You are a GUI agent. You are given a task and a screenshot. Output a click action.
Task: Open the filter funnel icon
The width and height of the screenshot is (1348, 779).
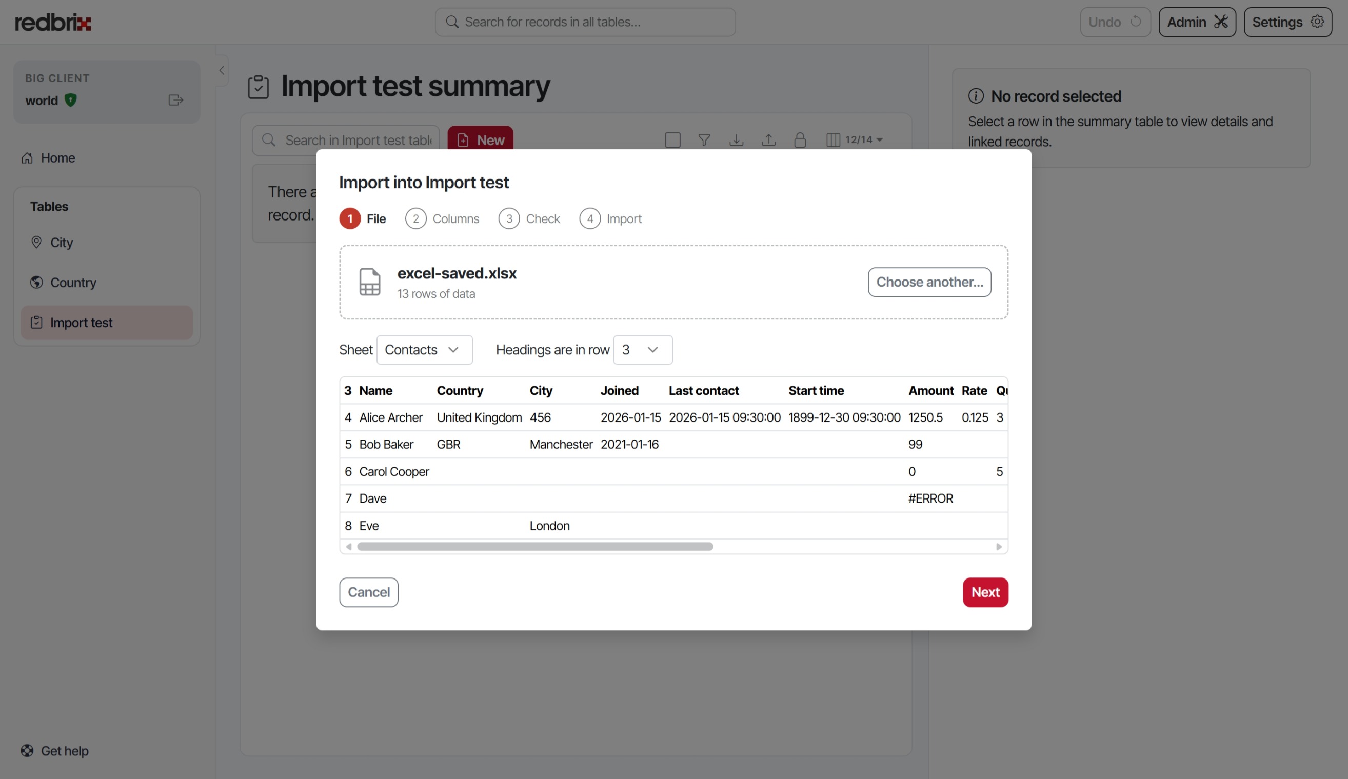(704, 140)
